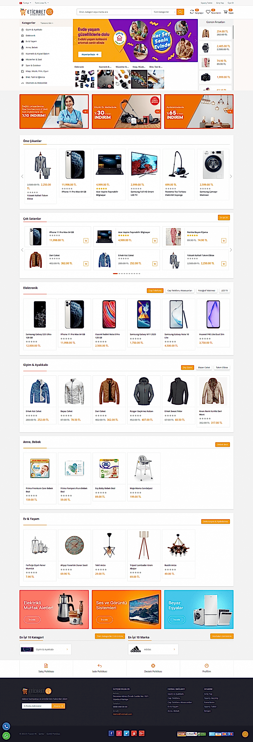Screen dimensions: 253x742
Task: Open the shopping cart (Sepet) icon
Action: click(225, 12)
